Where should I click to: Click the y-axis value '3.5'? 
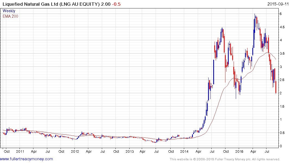pyautogui.click(x=282, y=54)
